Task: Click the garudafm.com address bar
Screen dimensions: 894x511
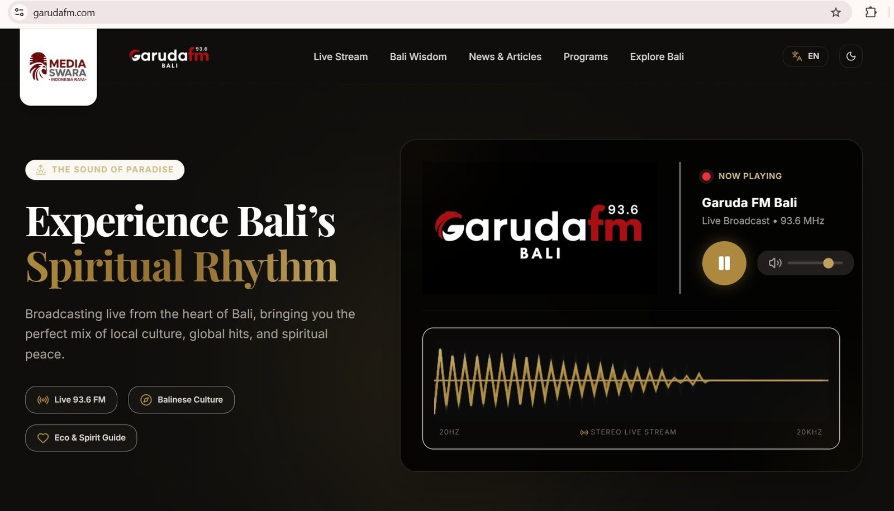Action: tap(430, 12)
